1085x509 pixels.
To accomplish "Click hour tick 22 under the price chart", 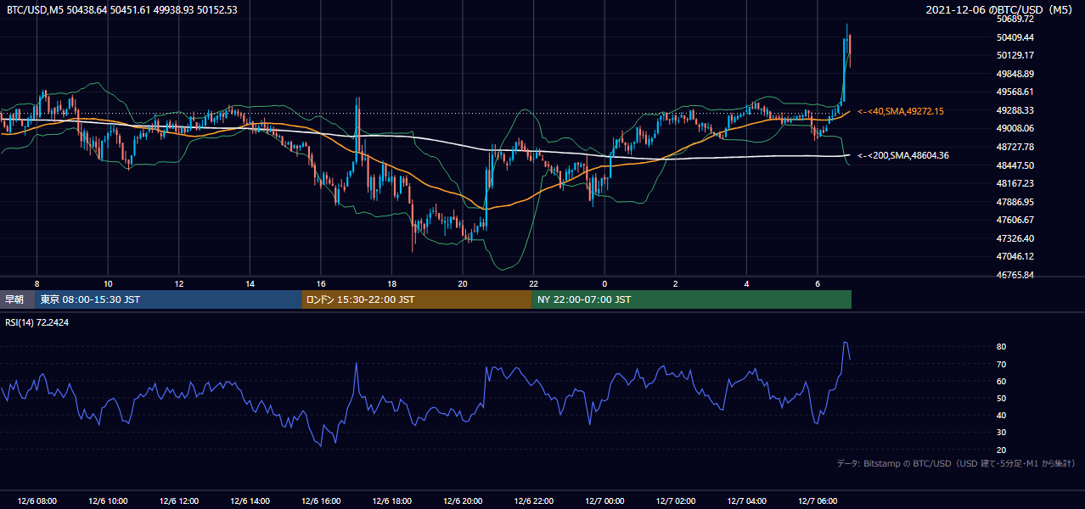I will (534, 283).
